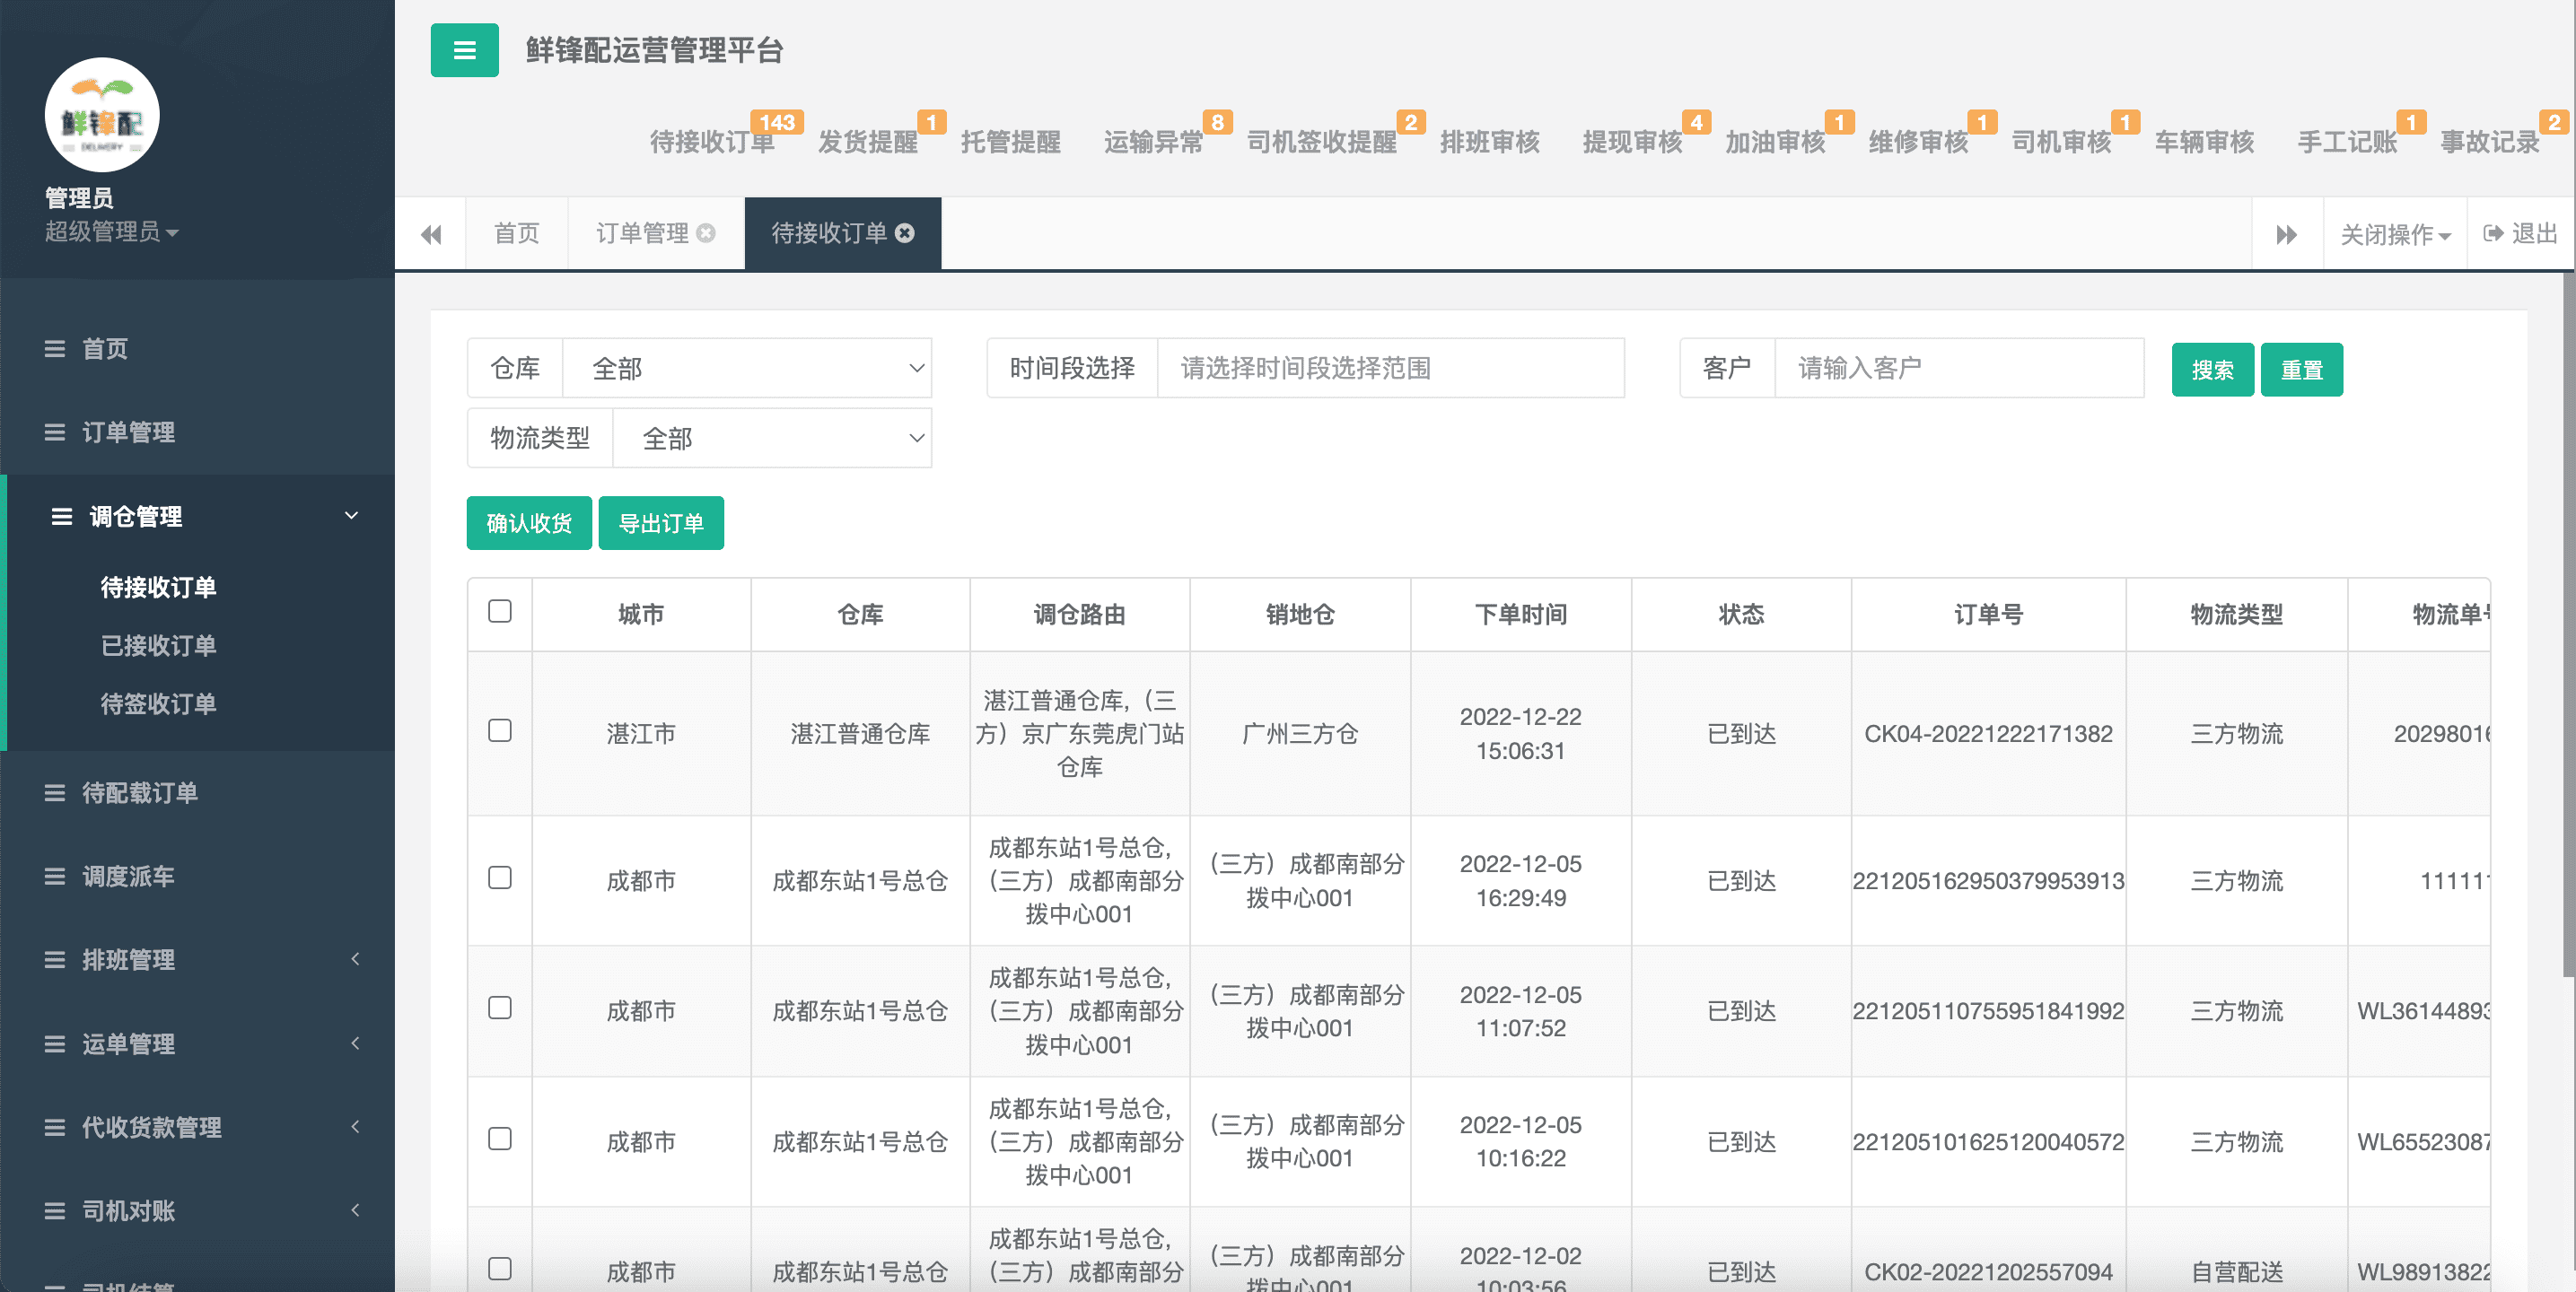Click the badge 1 on 维修审核

[1982, 122]
